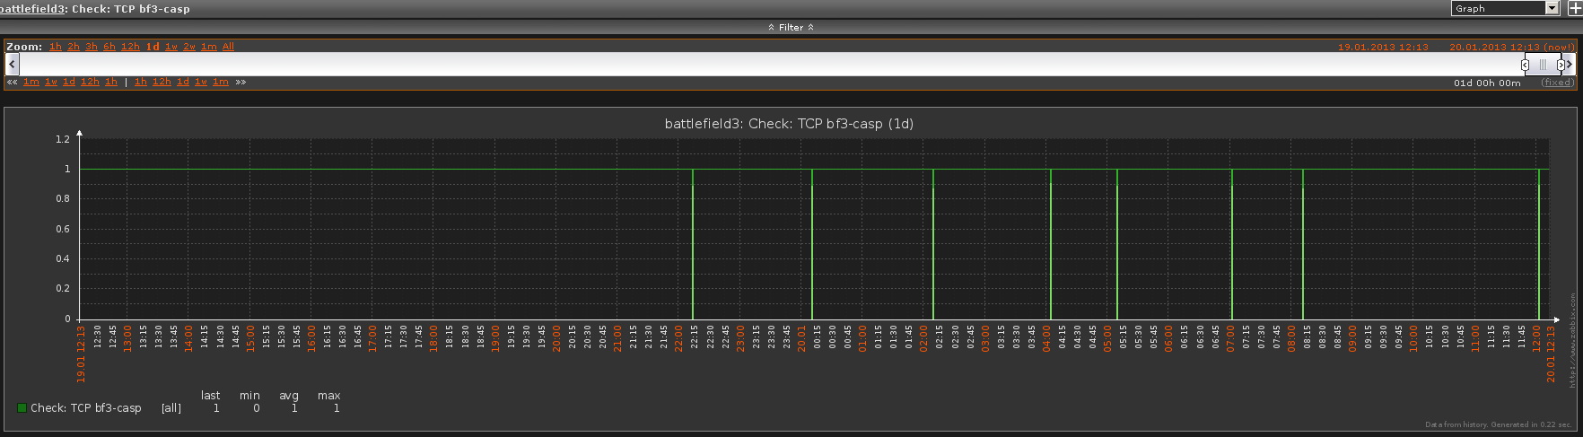The height and width of the screenshot is (437, 1583).
Task: Set zoom level to 6h
Action: (x=109, y=47)
